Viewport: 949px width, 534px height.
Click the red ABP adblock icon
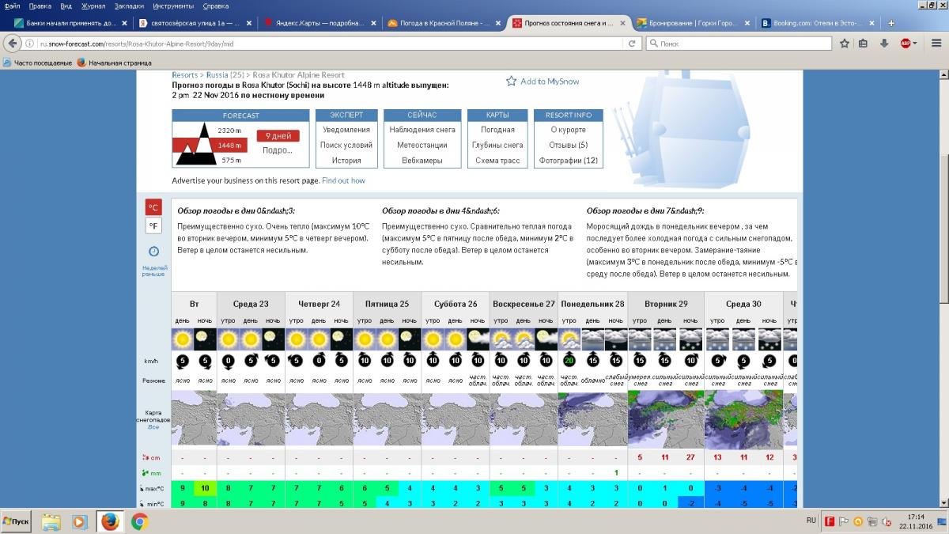(905, 44)
